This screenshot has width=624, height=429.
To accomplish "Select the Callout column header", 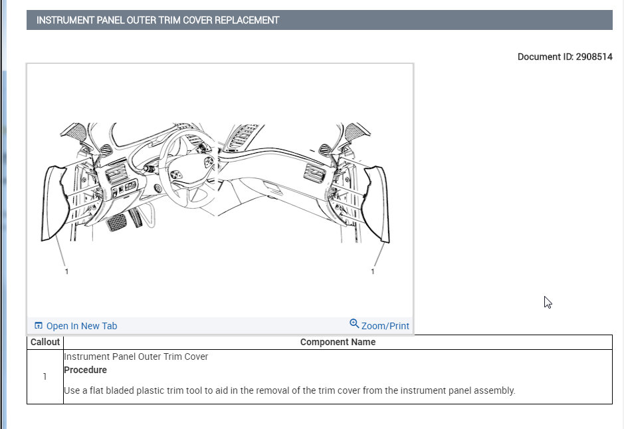I will 45,342.
